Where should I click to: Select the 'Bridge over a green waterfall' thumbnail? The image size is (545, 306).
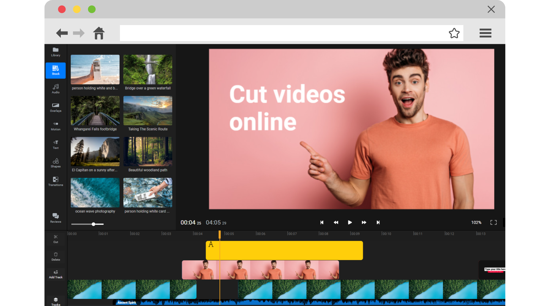coord(148,69)
